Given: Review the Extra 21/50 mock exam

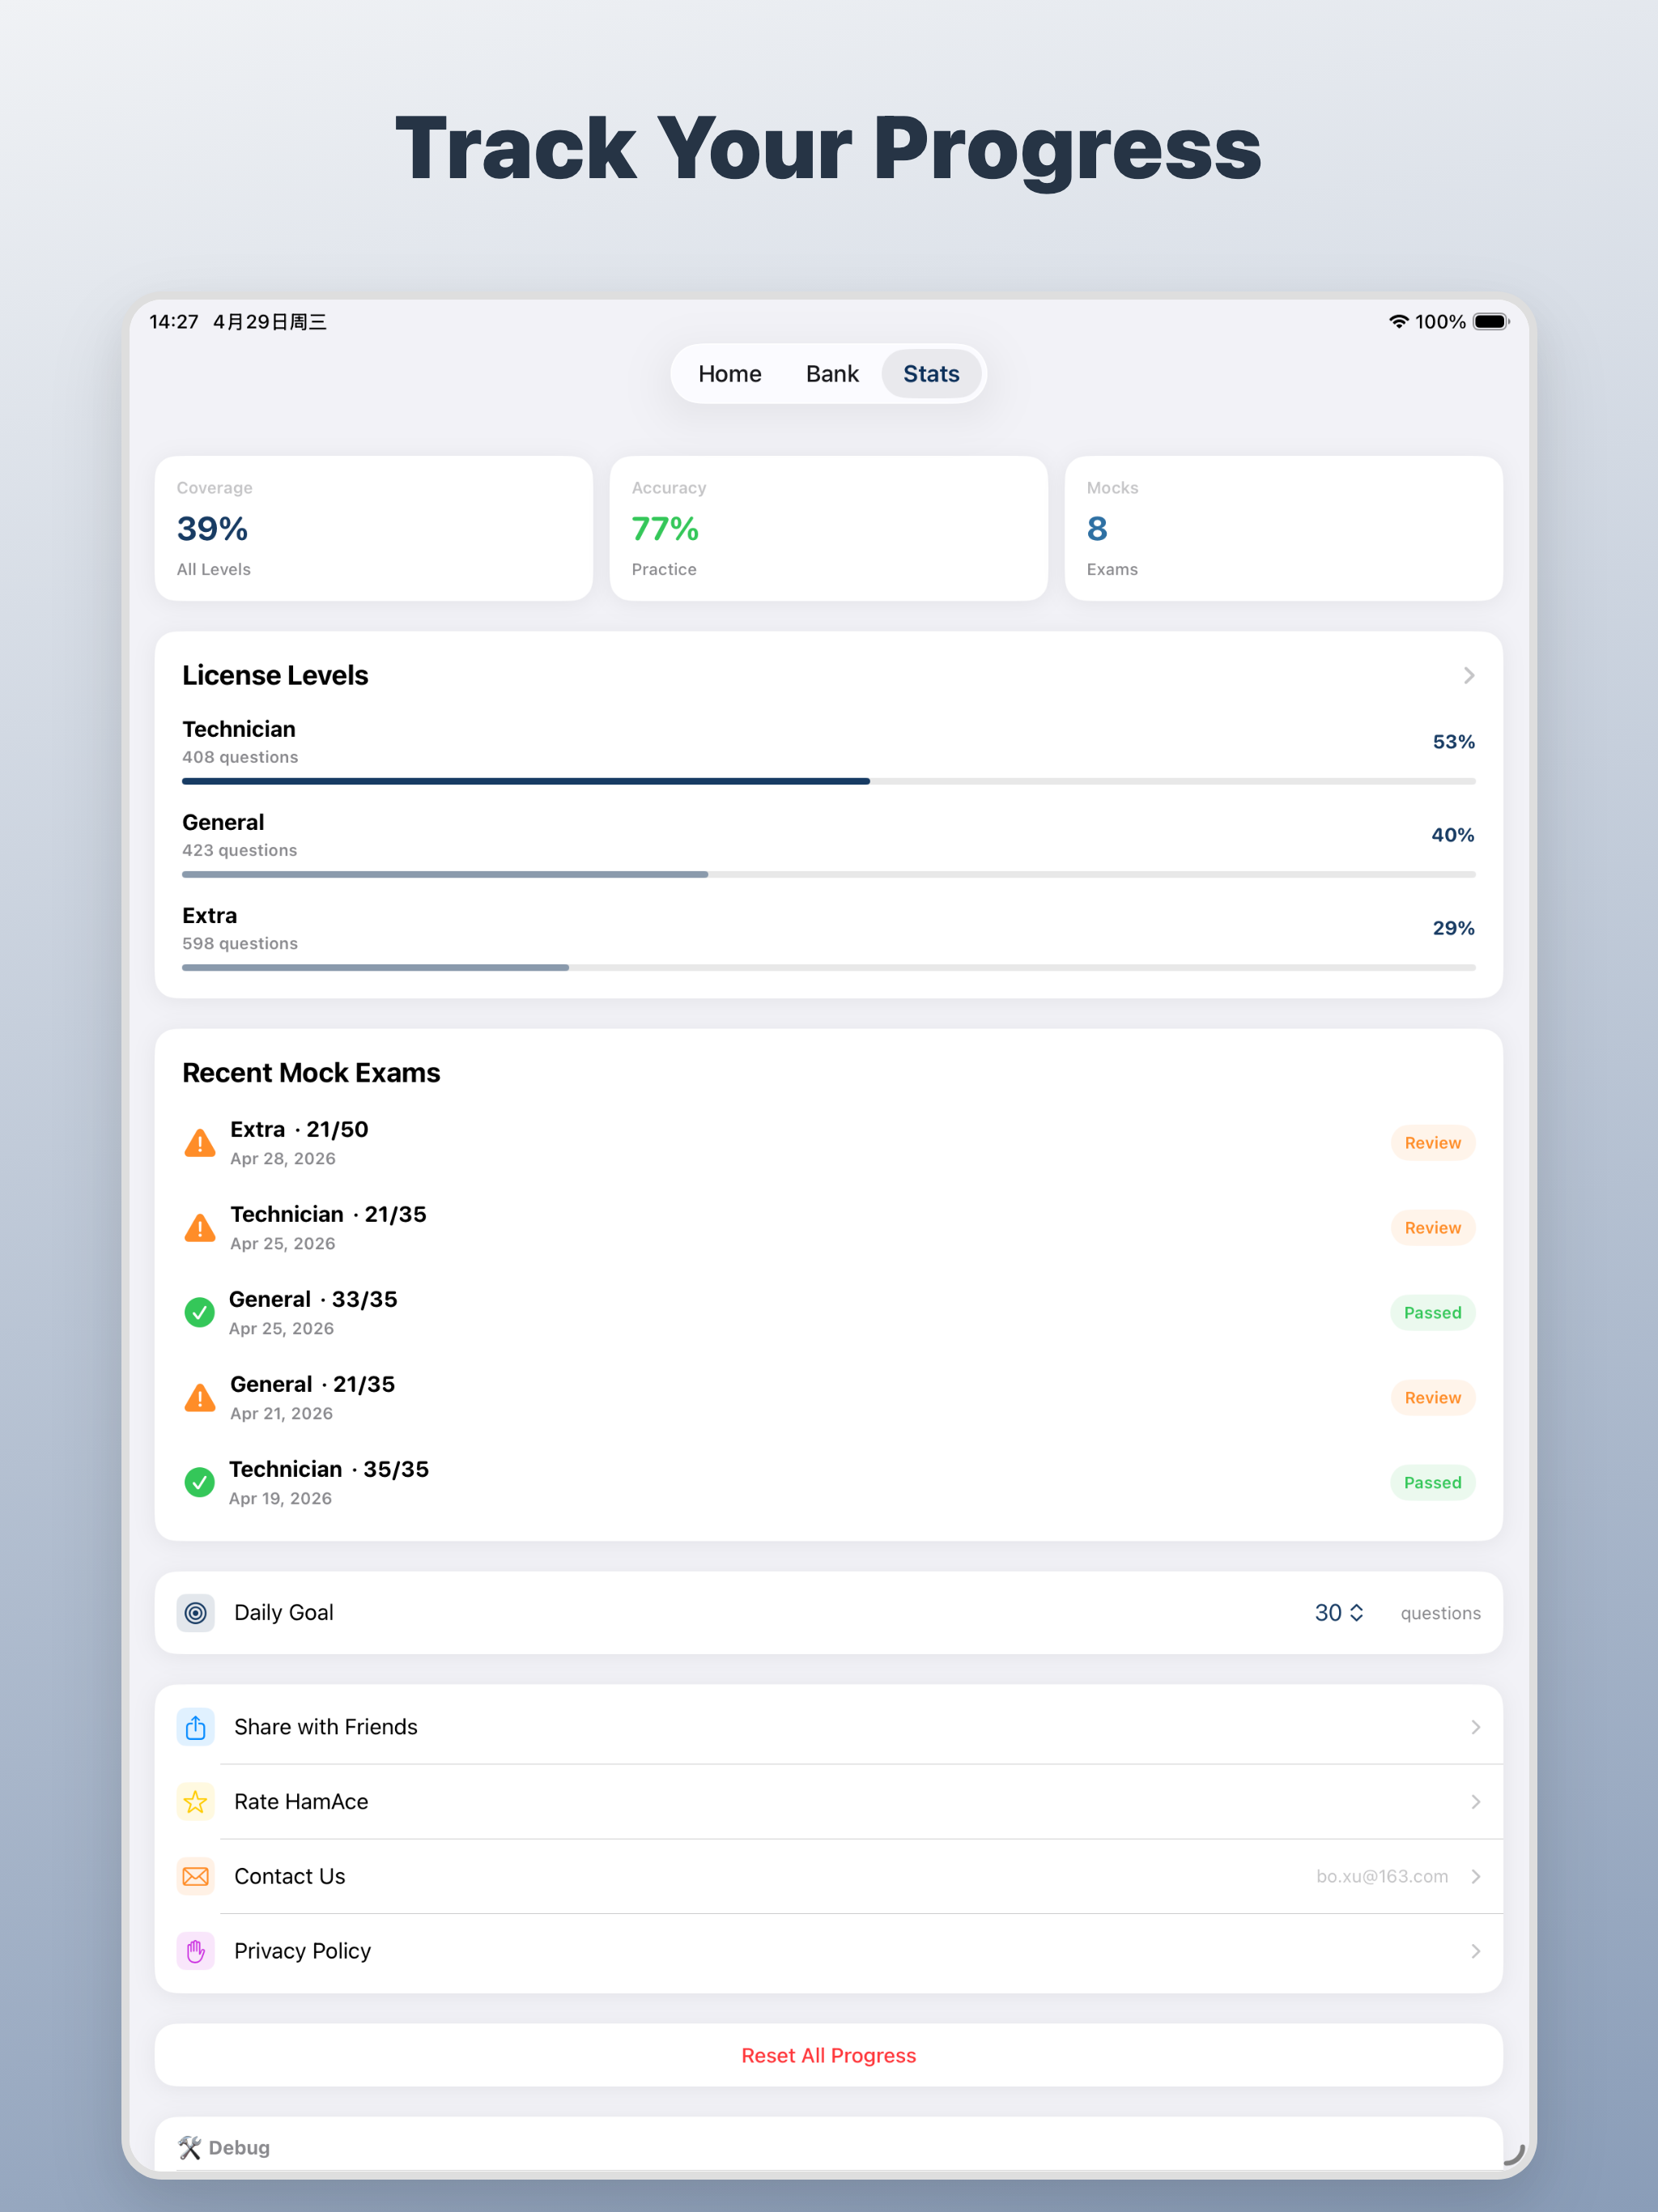Looking at the screenshot, I should (1432, 1143).
